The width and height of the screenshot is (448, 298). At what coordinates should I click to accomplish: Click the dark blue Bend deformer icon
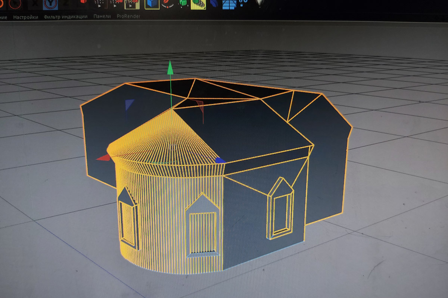(214, 4)
